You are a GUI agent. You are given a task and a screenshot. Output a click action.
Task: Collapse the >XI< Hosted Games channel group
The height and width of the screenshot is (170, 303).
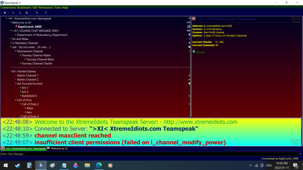pos(8,71)
